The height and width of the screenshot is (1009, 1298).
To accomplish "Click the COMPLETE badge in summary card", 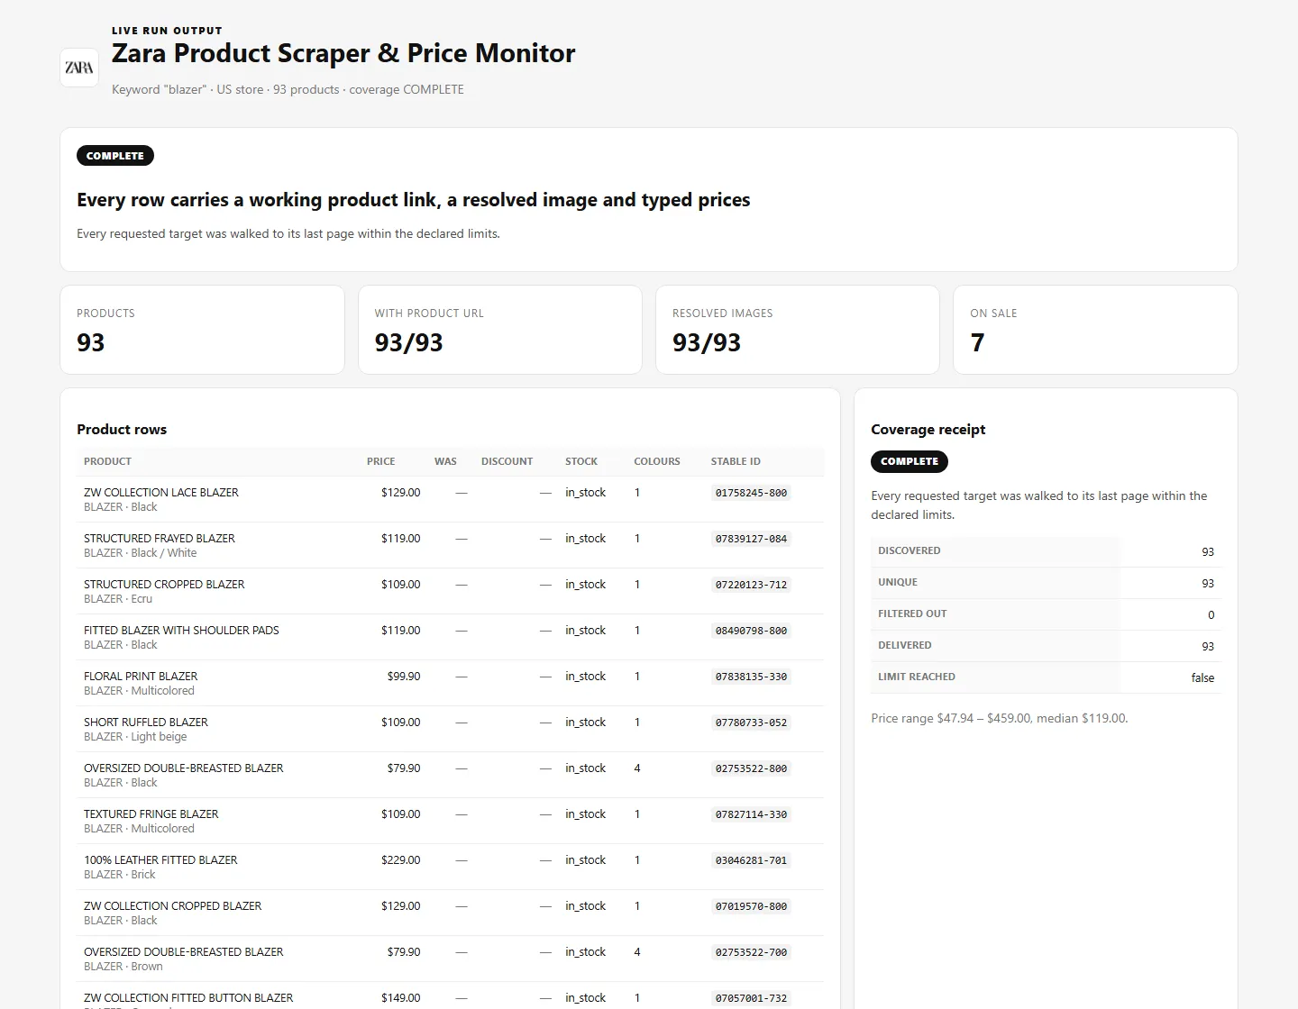I will click(115, 156).
